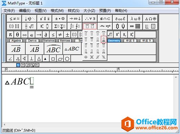Insert the right arrow from small bar
The image size is (180, 134).
point(39,35)
